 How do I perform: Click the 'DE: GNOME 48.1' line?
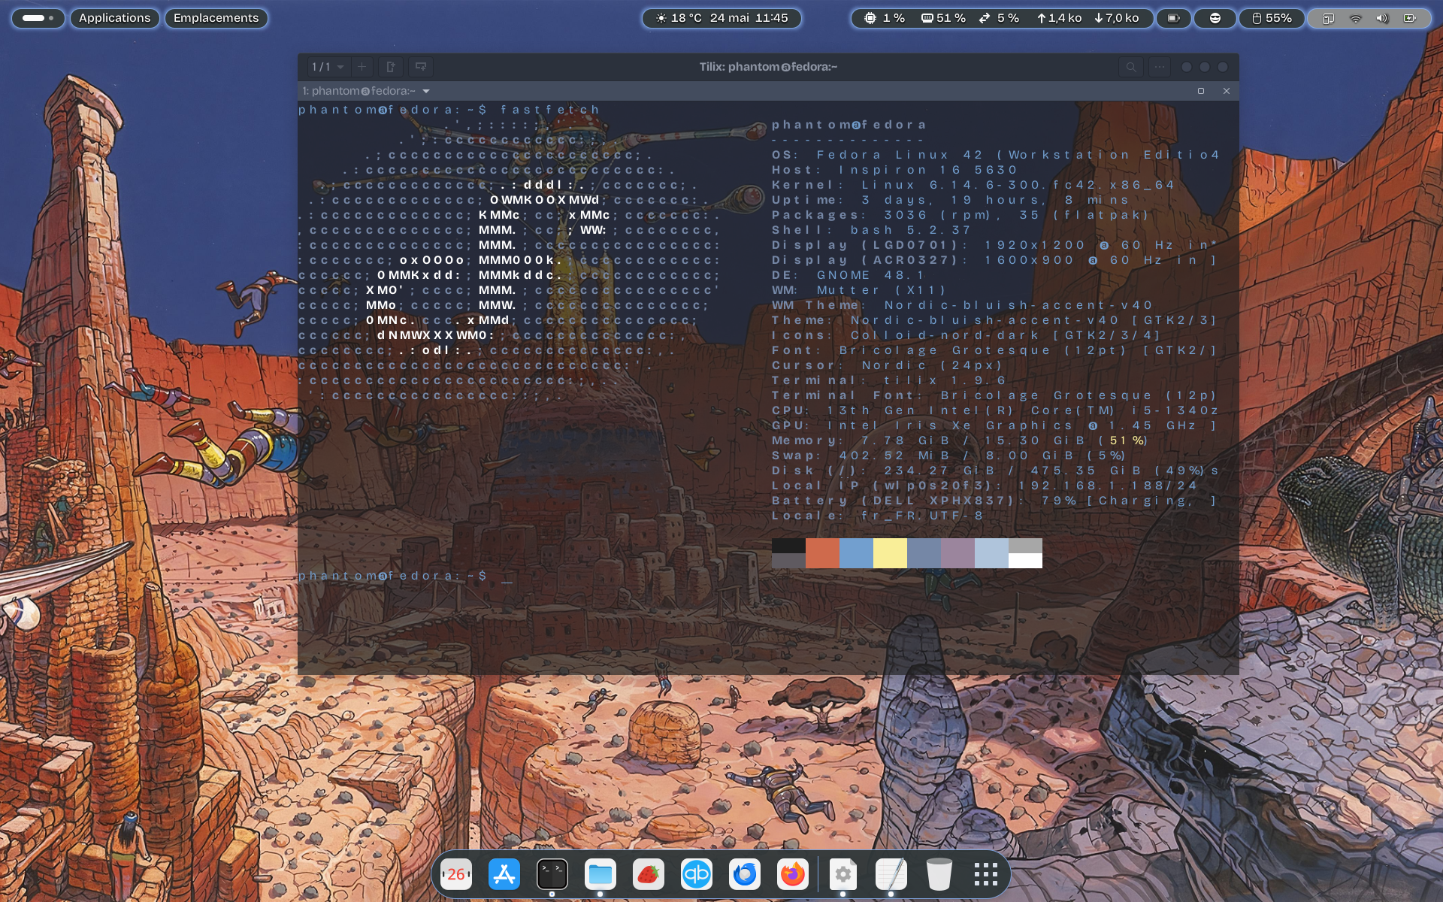click(x=849, y=275)
